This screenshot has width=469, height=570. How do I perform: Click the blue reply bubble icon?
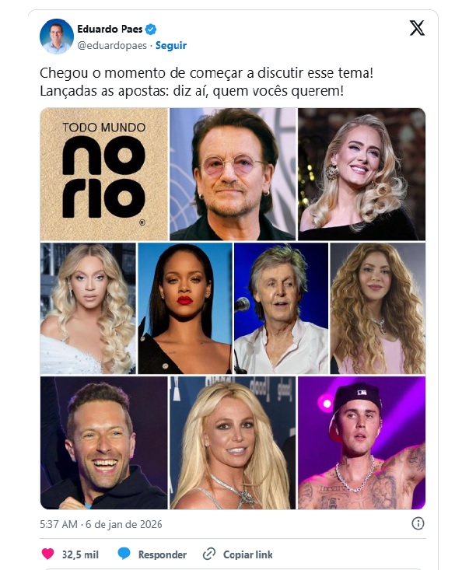(124, 554)
